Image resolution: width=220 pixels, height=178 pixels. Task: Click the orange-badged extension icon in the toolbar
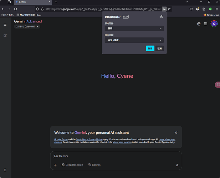click(198, 9)
